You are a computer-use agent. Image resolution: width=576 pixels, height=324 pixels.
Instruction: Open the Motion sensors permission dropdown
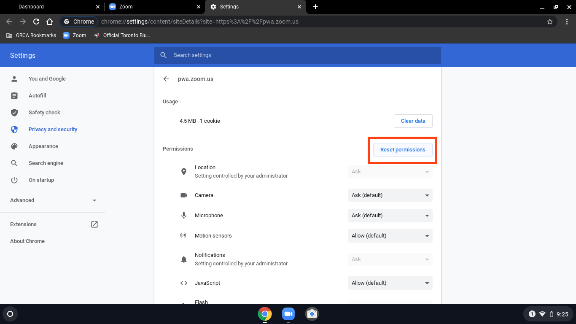pos(390,236)
